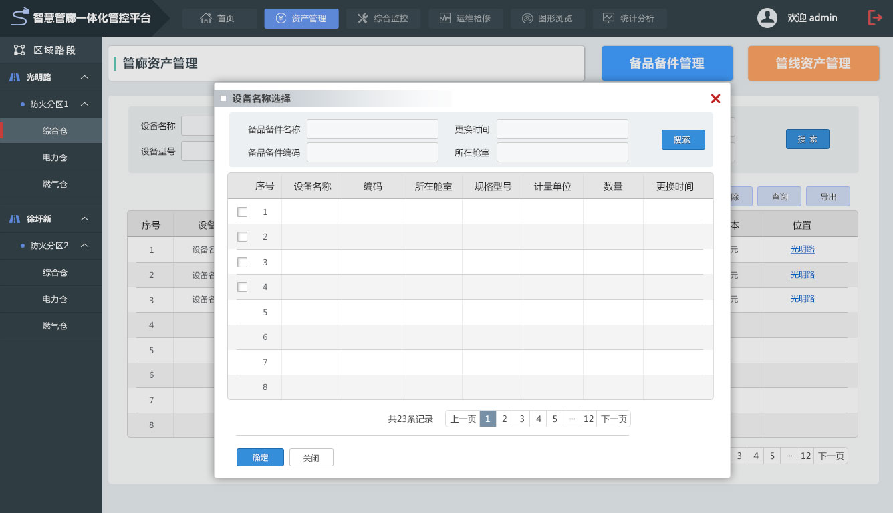Click the 备品备件名称 input field

coord(372,129)
